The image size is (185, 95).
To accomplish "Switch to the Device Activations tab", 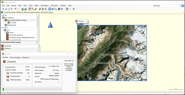I will (x=15, y=58).
